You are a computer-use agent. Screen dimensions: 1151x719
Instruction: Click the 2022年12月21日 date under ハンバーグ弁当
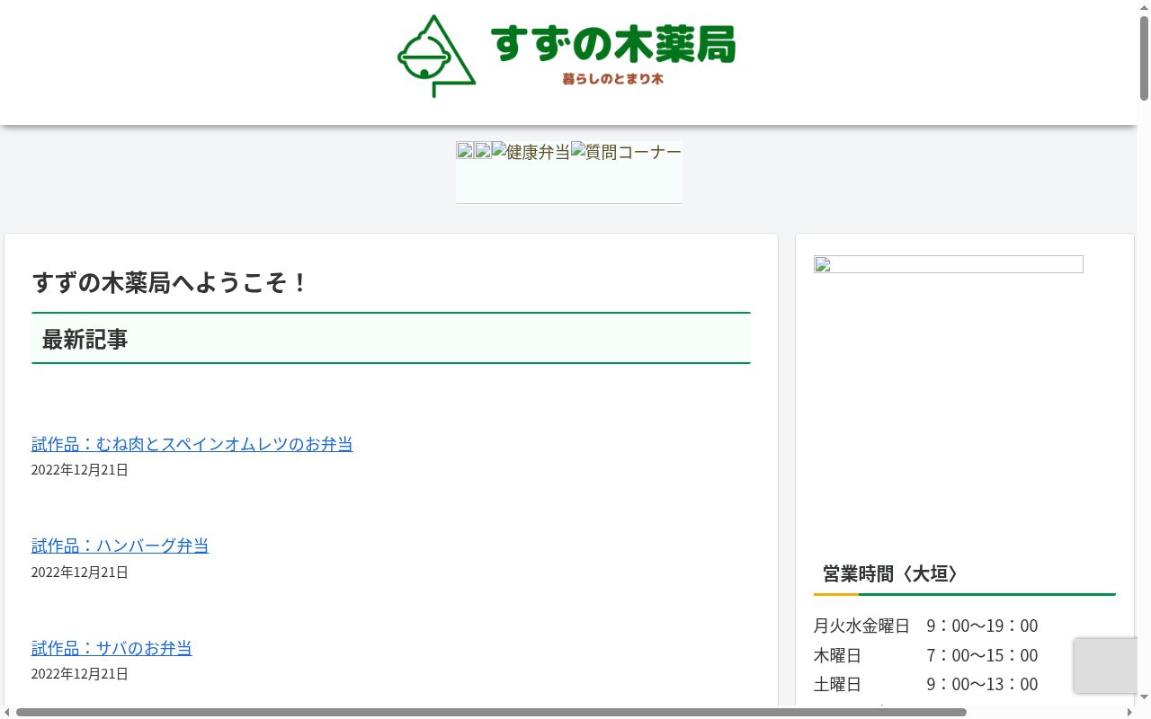coord(80,573)
